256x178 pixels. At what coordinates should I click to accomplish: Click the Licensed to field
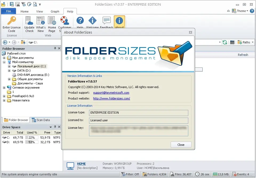click(139, 121)
